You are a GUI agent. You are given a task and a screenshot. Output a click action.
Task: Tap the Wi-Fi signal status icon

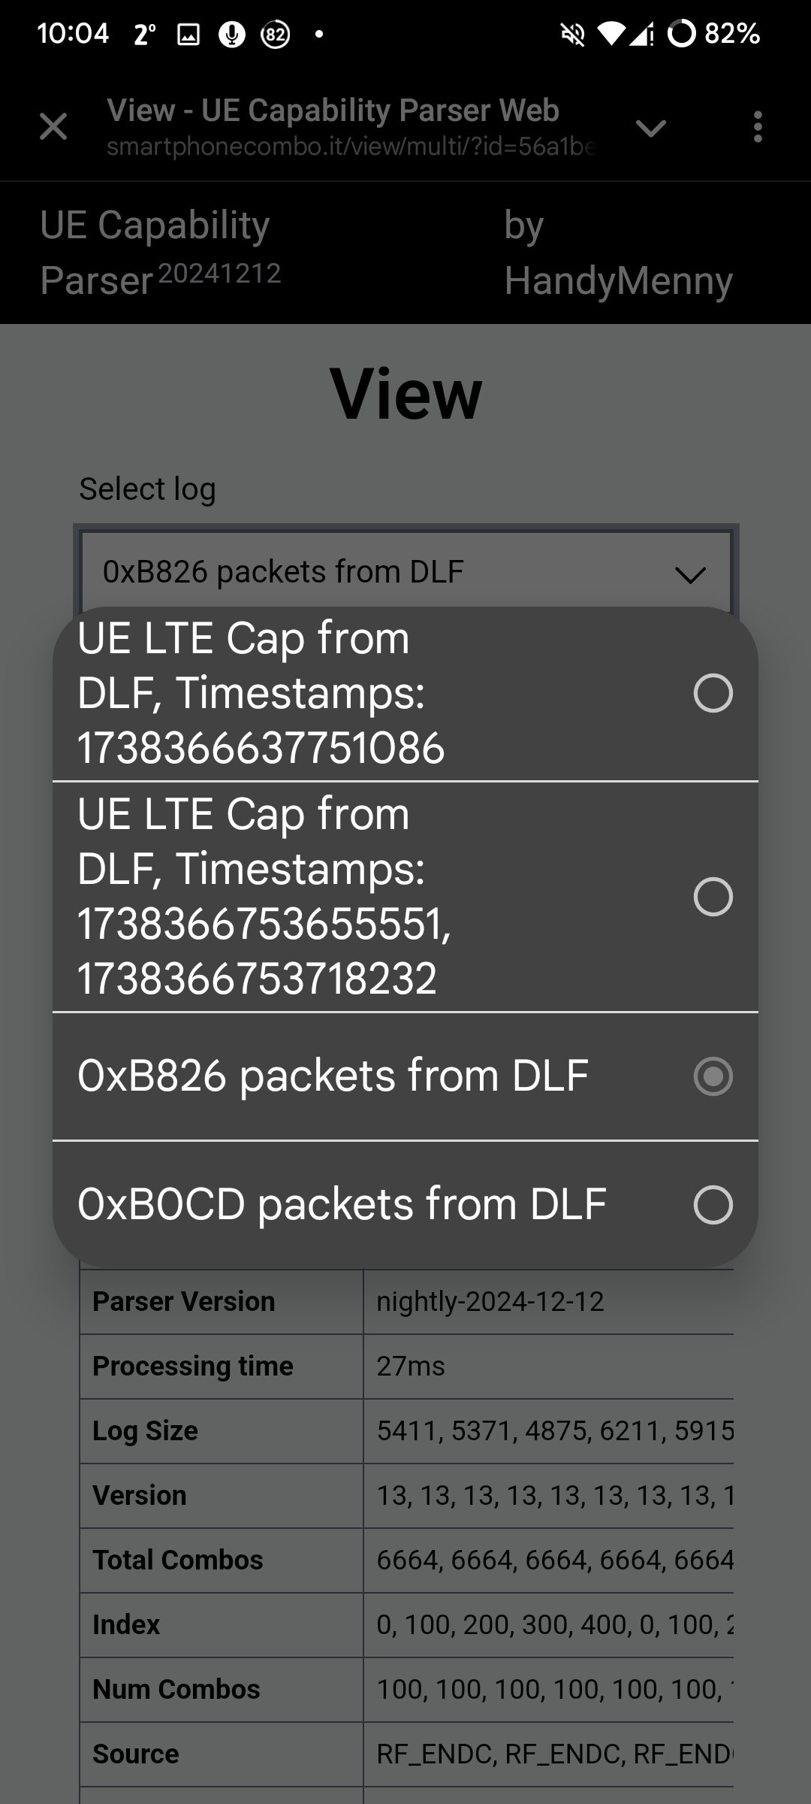click(x=612, y=34)
